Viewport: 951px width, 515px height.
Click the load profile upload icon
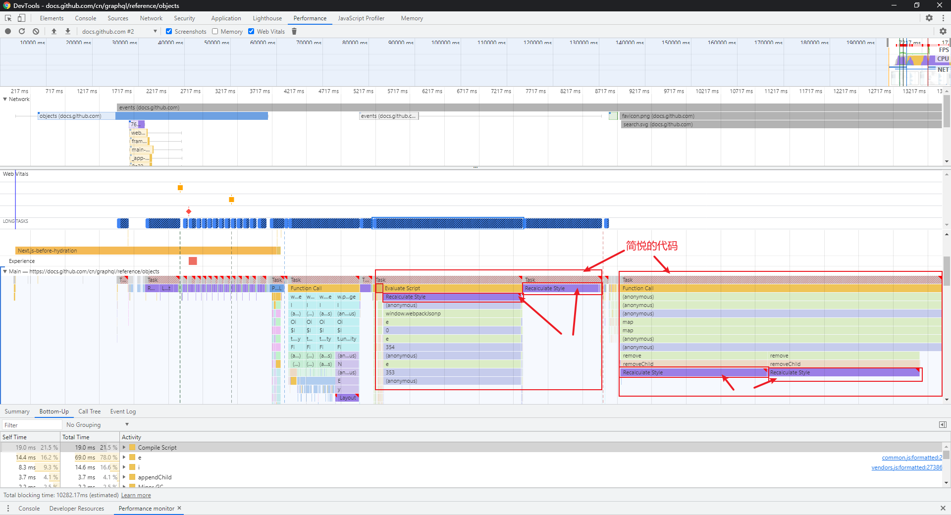coord(54,31)
